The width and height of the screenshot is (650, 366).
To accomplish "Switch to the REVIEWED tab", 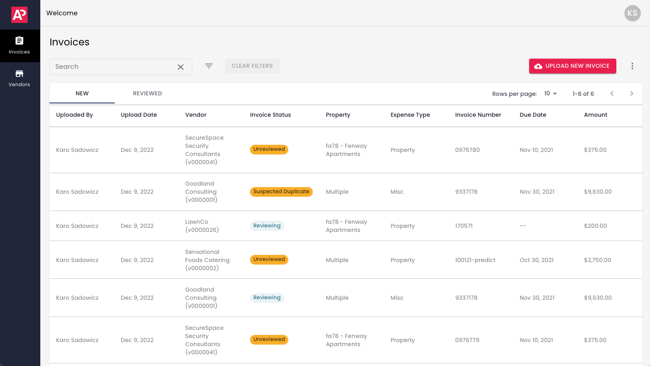I will click(x=147, y=93).
